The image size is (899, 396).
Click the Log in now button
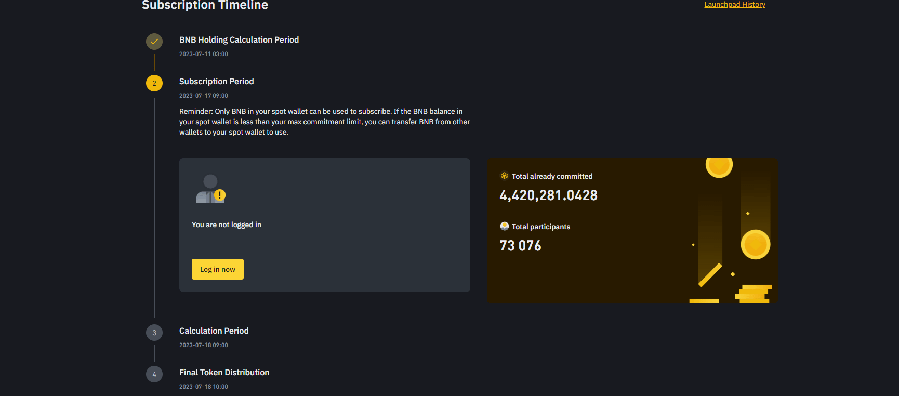(x=218, y=269)
